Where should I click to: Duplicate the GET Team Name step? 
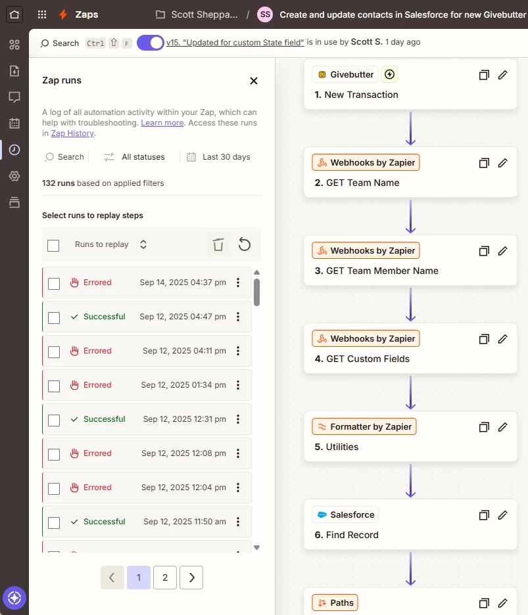point(484,163)
